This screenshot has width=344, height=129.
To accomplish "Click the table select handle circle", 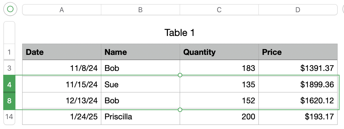I will pyautogui.click(x=10, y=9).
